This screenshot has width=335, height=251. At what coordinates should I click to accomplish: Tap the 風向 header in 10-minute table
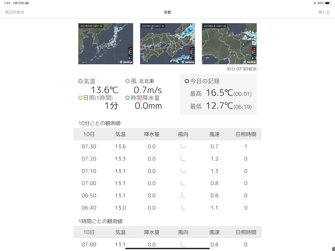(x=183, y=134)
